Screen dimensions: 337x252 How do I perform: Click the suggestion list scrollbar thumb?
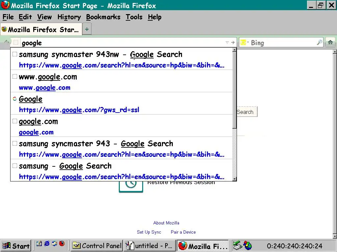coord(234,90)
